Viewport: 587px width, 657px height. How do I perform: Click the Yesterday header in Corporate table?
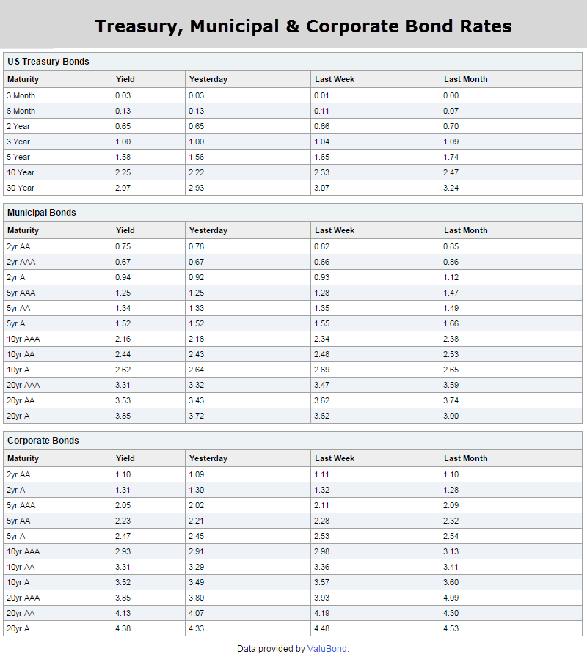(x=208, y=458)
